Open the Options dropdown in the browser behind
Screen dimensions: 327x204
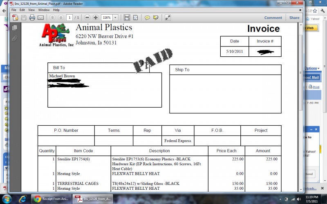312,68
